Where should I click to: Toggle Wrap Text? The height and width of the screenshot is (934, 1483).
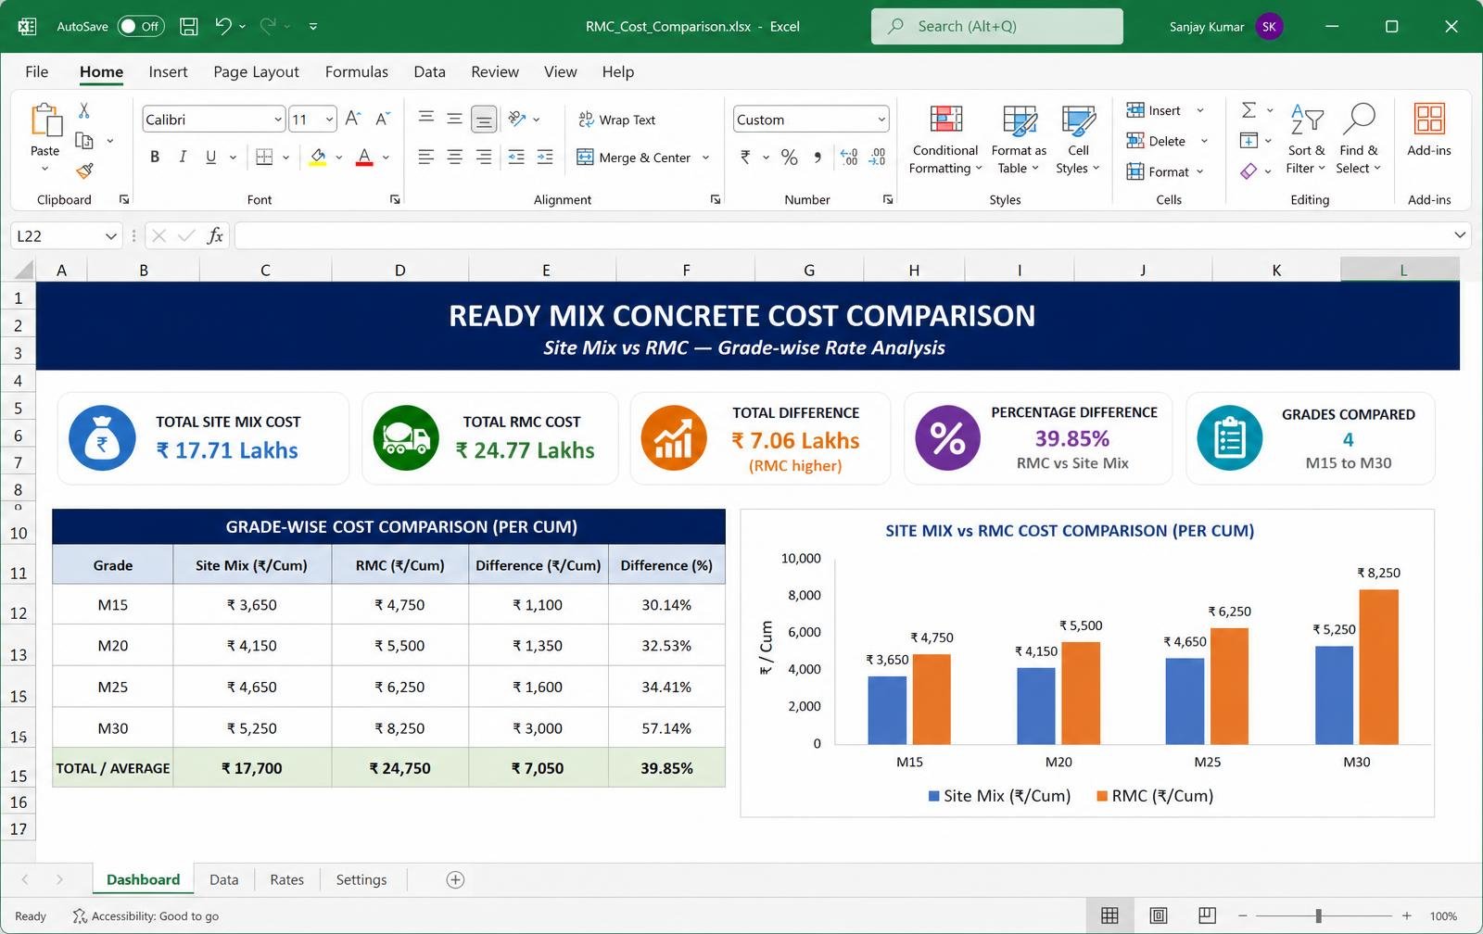point(616,120)
